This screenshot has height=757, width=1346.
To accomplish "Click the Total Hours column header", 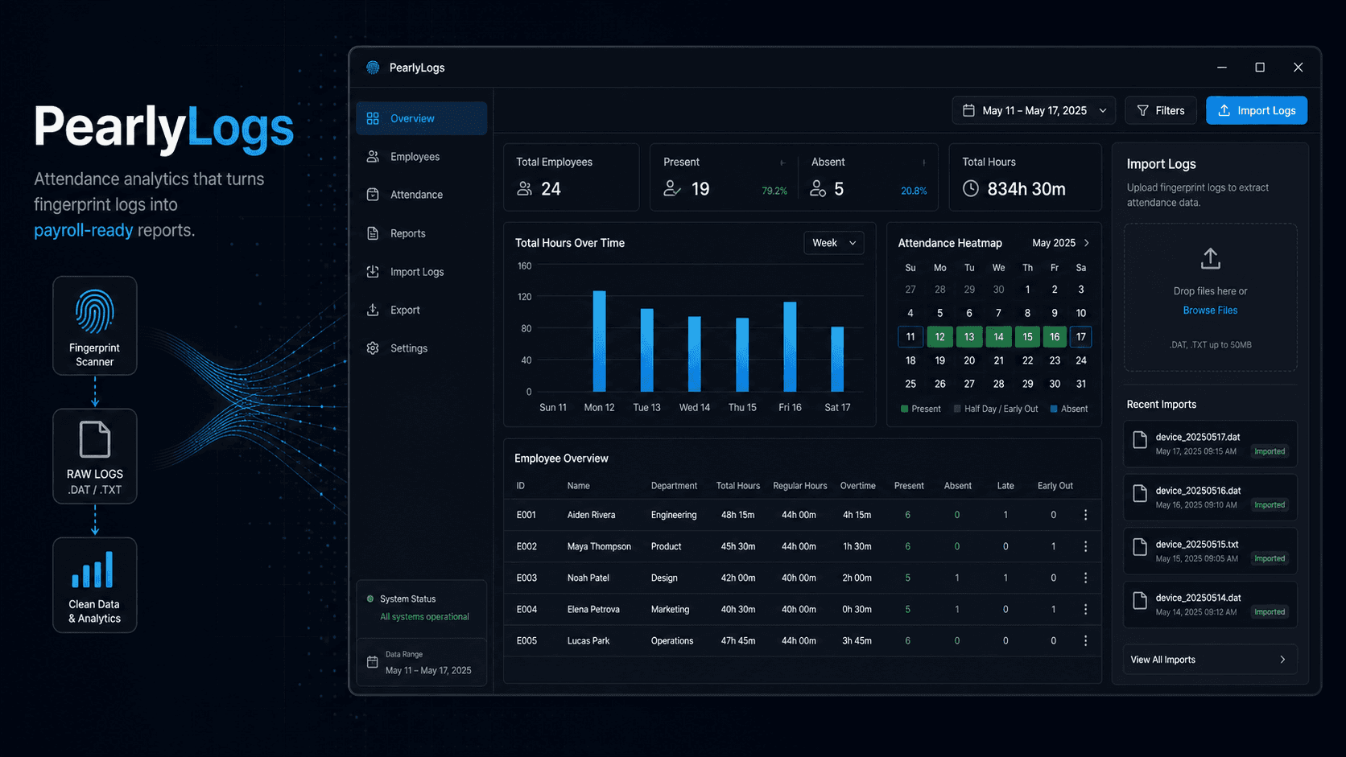I will [738, 486].
